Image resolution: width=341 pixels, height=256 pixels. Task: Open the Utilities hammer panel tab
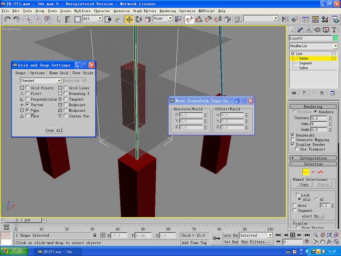(x=334, y=30)
